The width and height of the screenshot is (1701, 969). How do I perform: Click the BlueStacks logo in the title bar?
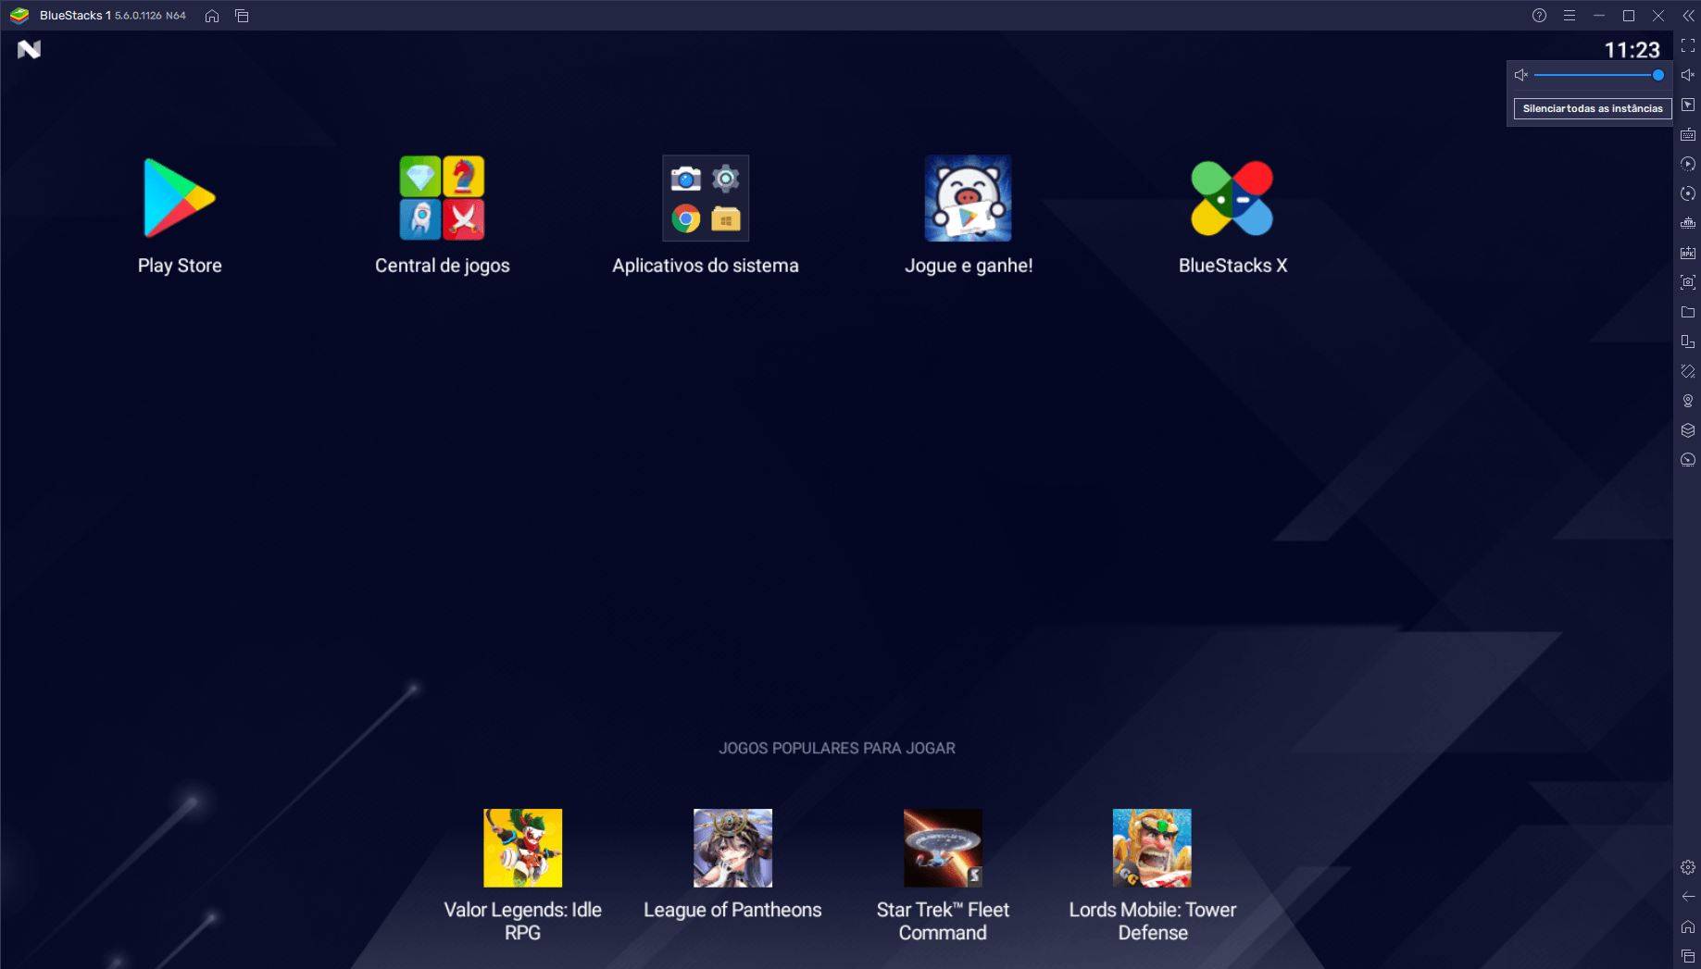(19, 16)
